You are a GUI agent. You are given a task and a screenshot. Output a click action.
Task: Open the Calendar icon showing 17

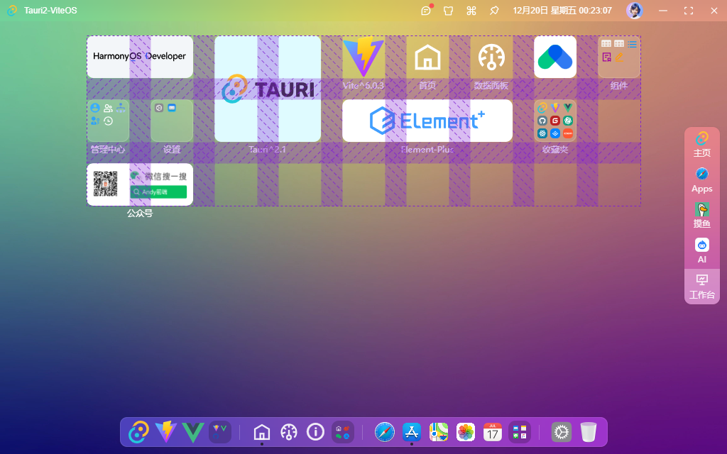click(493, 432)
